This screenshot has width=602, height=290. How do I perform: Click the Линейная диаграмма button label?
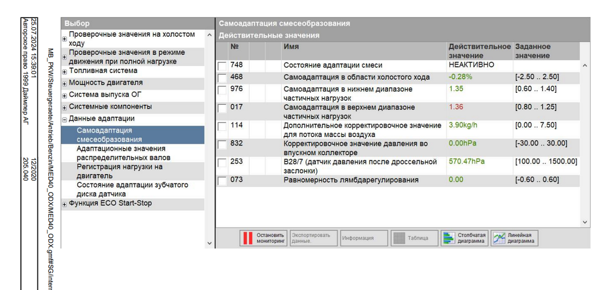(x=521, y=238)
